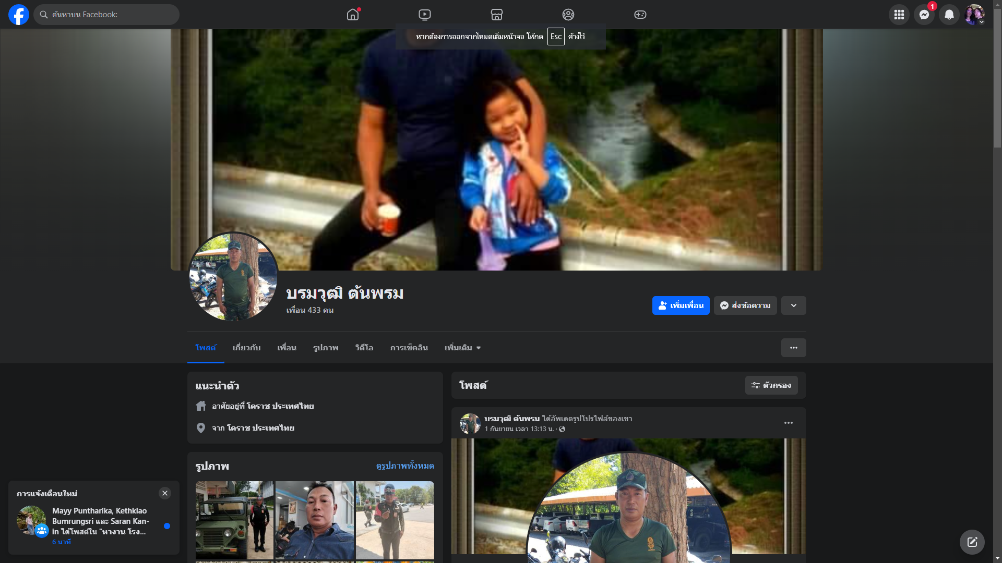Open the Groups icon in top bar
Viewport: 1002px width, 563px height.
click(x=568, y=15)
